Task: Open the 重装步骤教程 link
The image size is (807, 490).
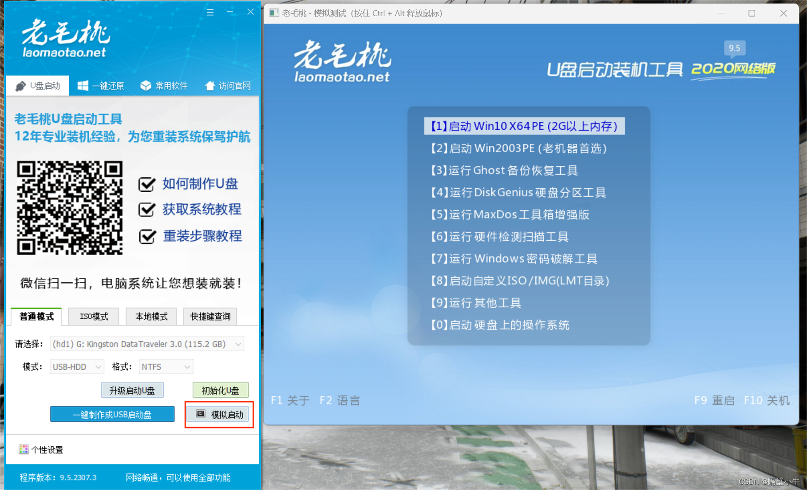Action: tap(202, 236)
